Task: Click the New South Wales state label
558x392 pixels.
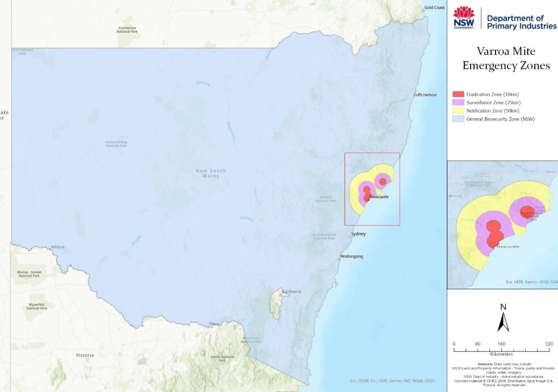Action: click(x=211, y=173)
